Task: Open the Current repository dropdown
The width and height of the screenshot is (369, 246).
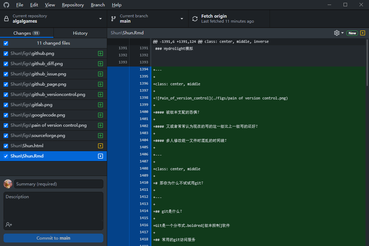Action: (100, 18)
